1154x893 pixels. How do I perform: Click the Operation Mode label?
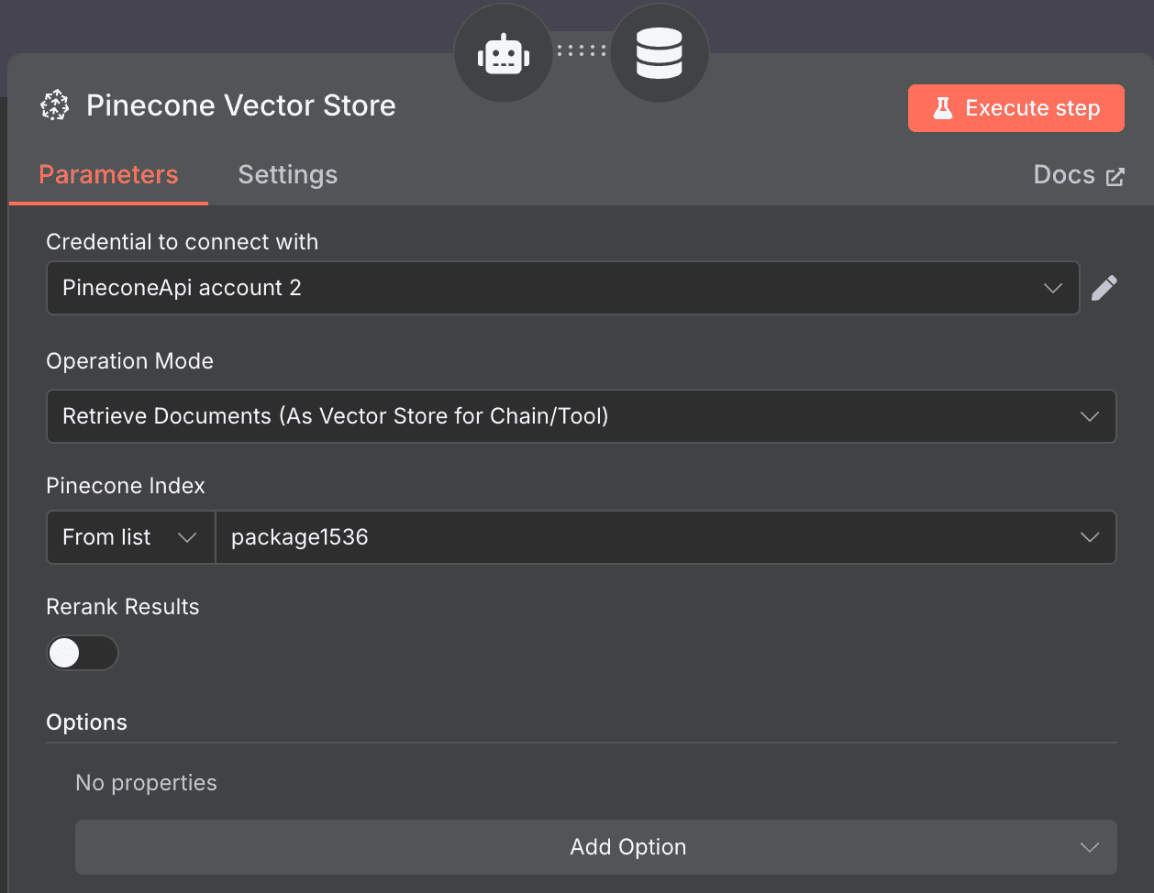[130, 361]
